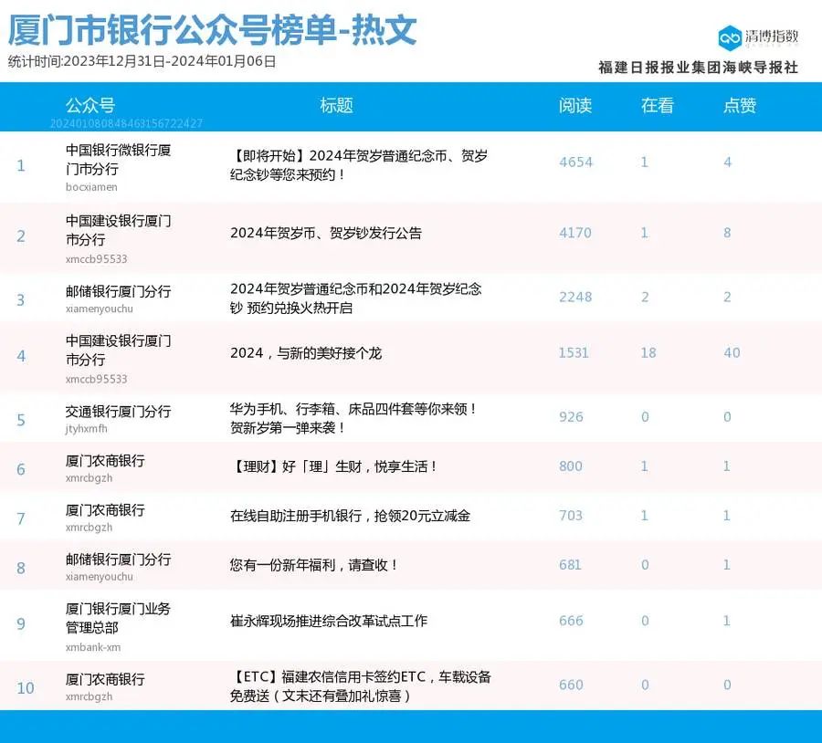The height and width of the screenshot is (743, 822).
Task: Click the 阅读 column header
Action: (575, 105)
